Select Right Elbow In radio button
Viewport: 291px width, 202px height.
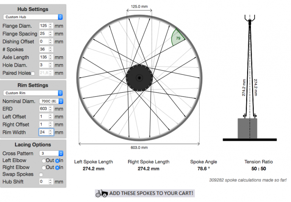point(57,167)
